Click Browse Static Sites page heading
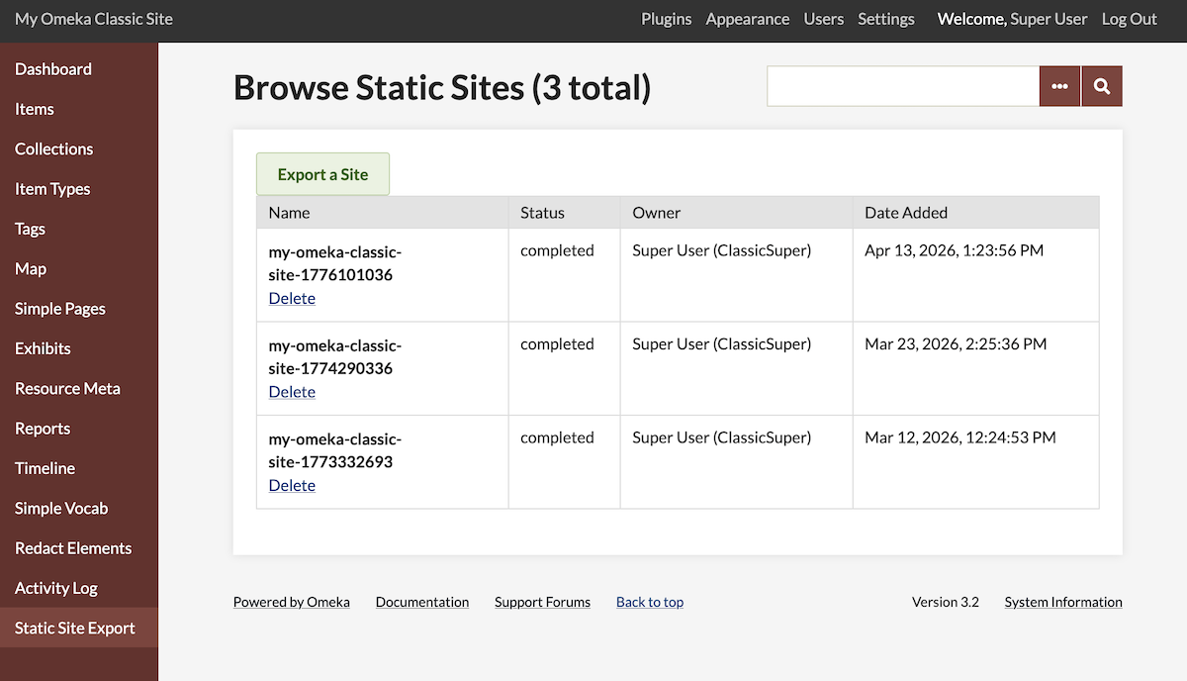 coord(442,88)
